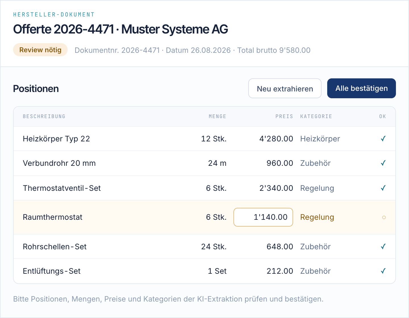Confirm all with Alle bestätigen
The image size is (409, 318).
[x=362, y=88]
